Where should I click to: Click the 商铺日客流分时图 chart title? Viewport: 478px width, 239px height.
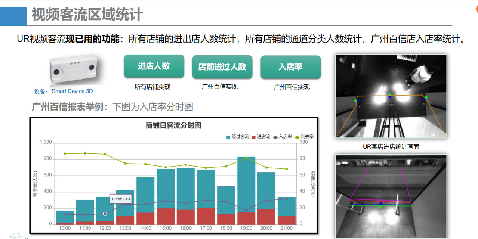(173, 125)
